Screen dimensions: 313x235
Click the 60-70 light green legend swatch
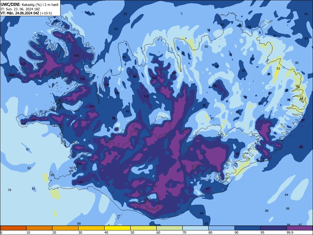coord(169,228)
